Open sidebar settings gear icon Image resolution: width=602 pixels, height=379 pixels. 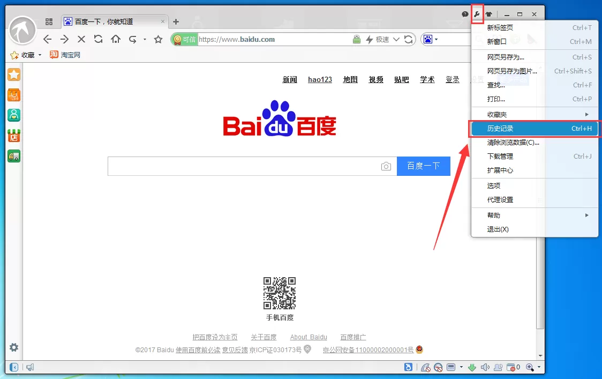tap(14, 347)
